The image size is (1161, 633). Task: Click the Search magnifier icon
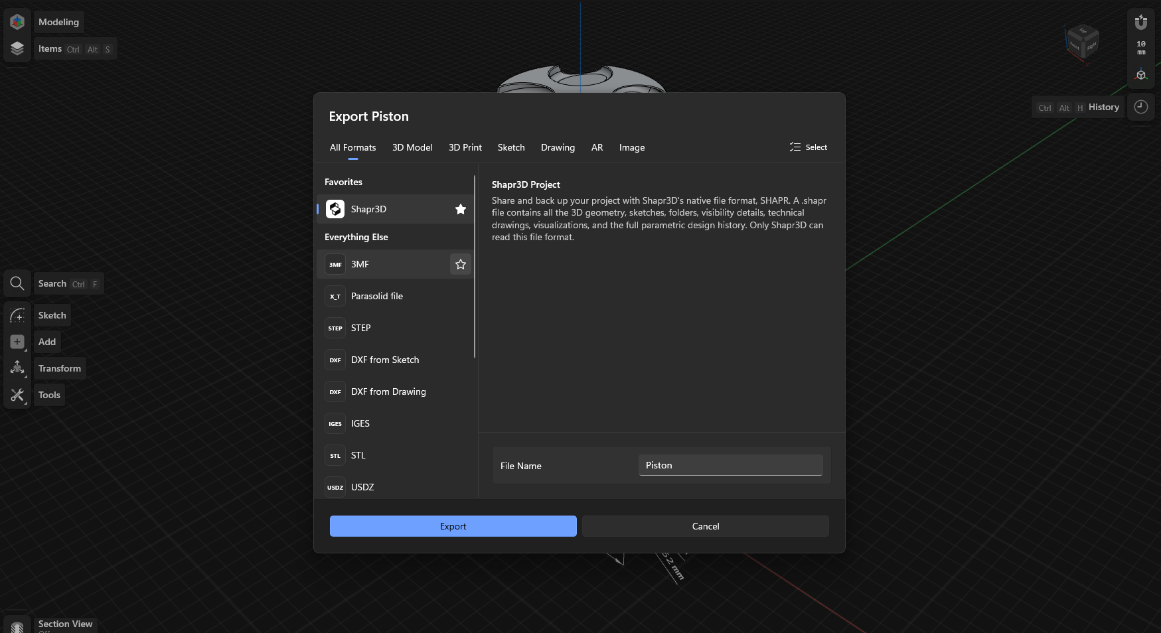pyautogui.click(x=17, y=284)
